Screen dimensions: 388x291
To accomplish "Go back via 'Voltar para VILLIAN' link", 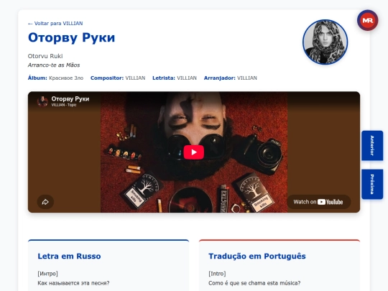I will [x=55, y=24].
